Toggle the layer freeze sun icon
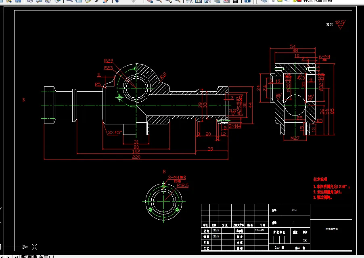This screenshot has height=258, width=364. 280,1
